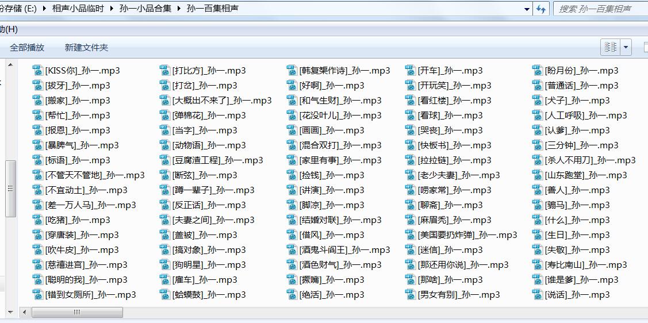Select file [寿比南山]_孙一.mp3

point(580,265)
